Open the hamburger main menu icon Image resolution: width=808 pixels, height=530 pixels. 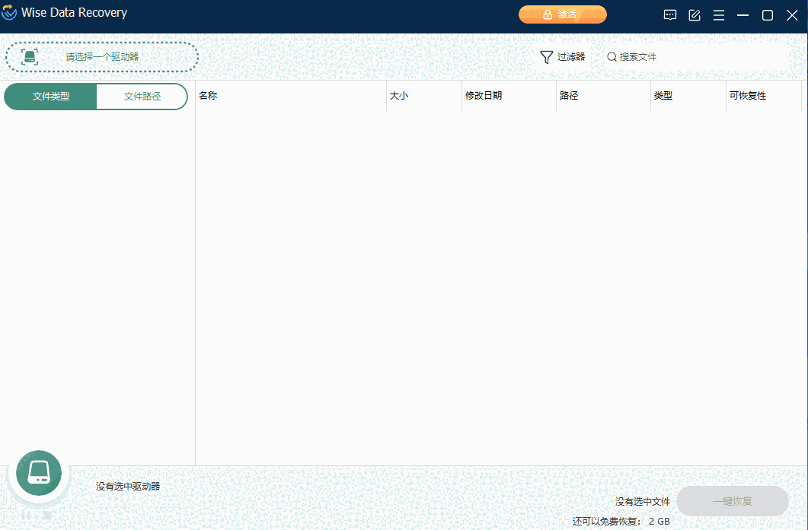718,14
